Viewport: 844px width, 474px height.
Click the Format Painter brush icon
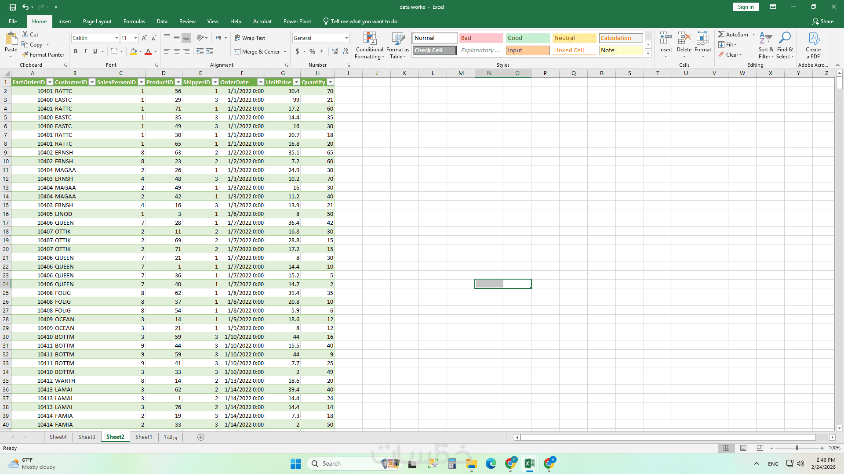point(25,54)
